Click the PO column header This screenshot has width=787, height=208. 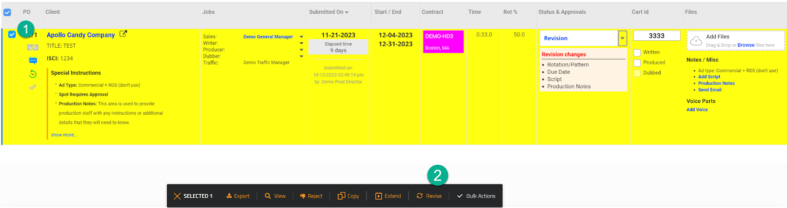point(27,12)
